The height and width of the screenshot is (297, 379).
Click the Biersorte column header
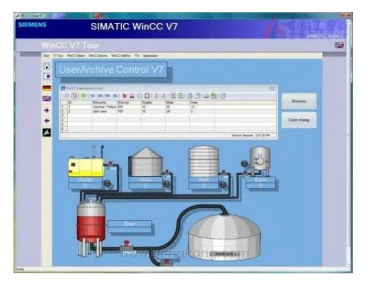coord(104,103)
